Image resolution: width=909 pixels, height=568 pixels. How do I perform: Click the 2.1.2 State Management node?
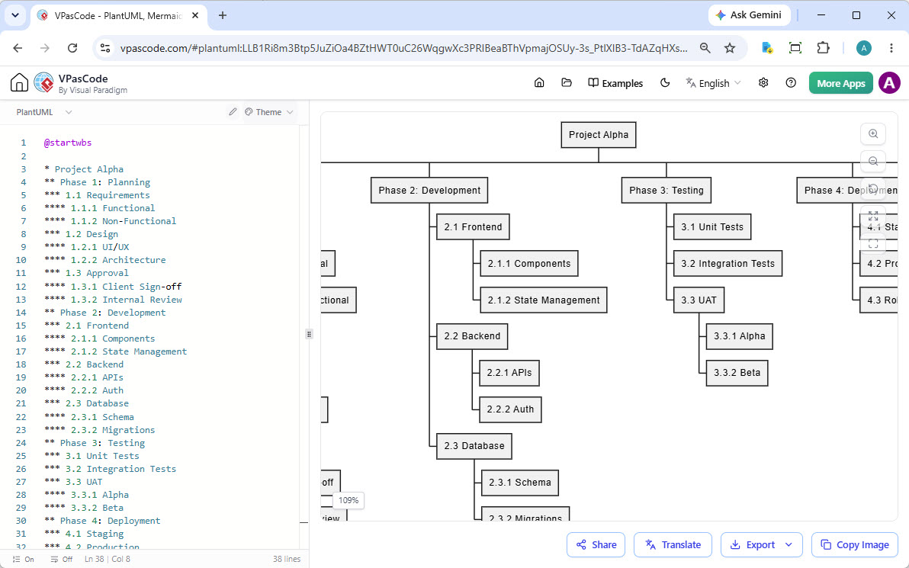click(543, 300)
